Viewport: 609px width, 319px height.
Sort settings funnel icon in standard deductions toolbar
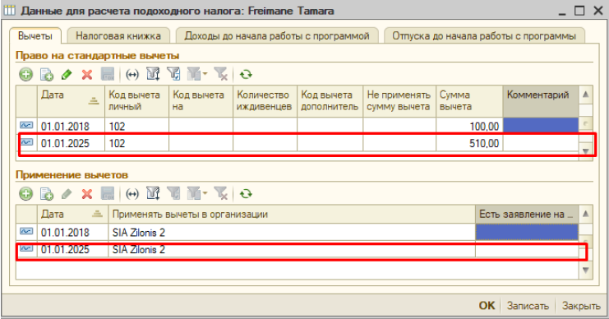click(153, 74)
